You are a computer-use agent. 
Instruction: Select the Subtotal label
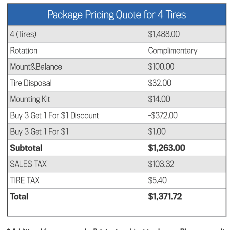point(26,148)
